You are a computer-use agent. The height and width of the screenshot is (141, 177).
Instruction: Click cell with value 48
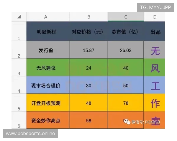pos(88,103)
